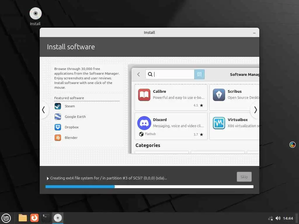Click the Steam icon in Featured software
The image size is (299, 224).
tap(58, 106)
